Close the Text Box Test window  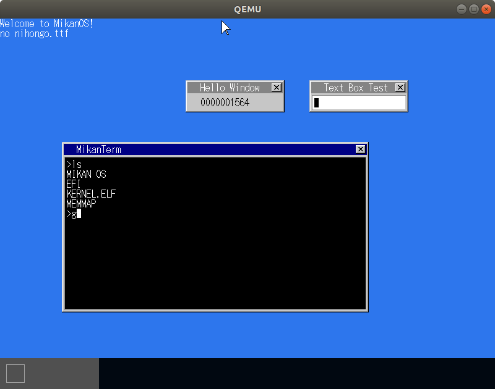point(400,88)
